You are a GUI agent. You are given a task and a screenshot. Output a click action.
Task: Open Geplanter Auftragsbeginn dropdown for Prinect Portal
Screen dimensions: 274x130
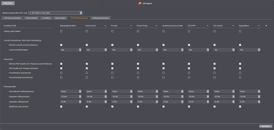pyautogui.click(x=148, y=97)
